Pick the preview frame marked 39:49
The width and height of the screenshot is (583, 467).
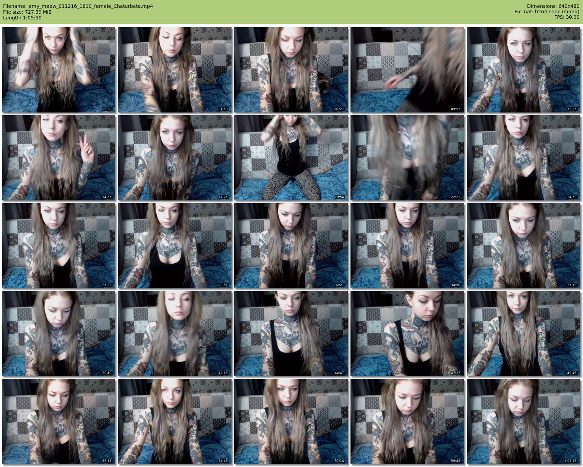click(59, 334)
